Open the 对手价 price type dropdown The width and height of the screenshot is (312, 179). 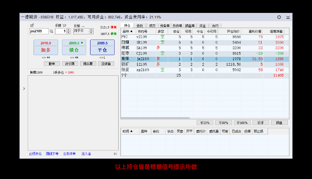(92, 31)
